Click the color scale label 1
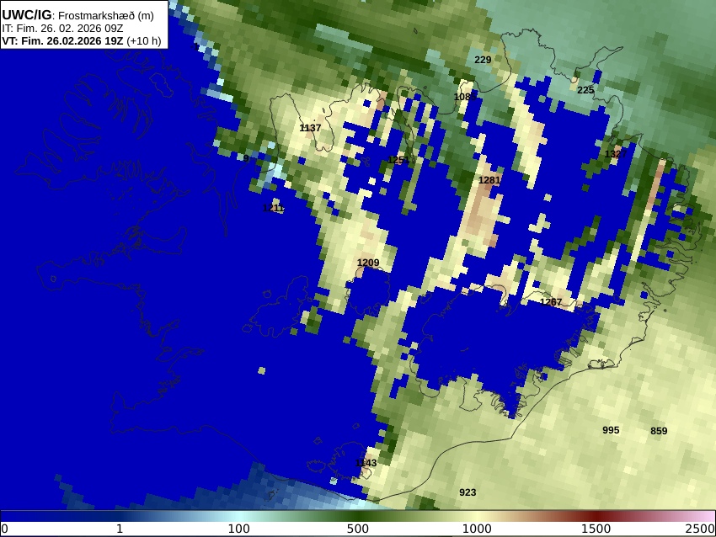The image size is (716, 537). pos(120,529)
